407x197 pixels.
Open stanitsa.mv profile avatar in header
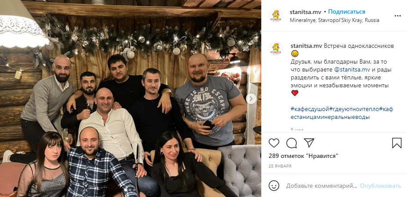[276, 16]
